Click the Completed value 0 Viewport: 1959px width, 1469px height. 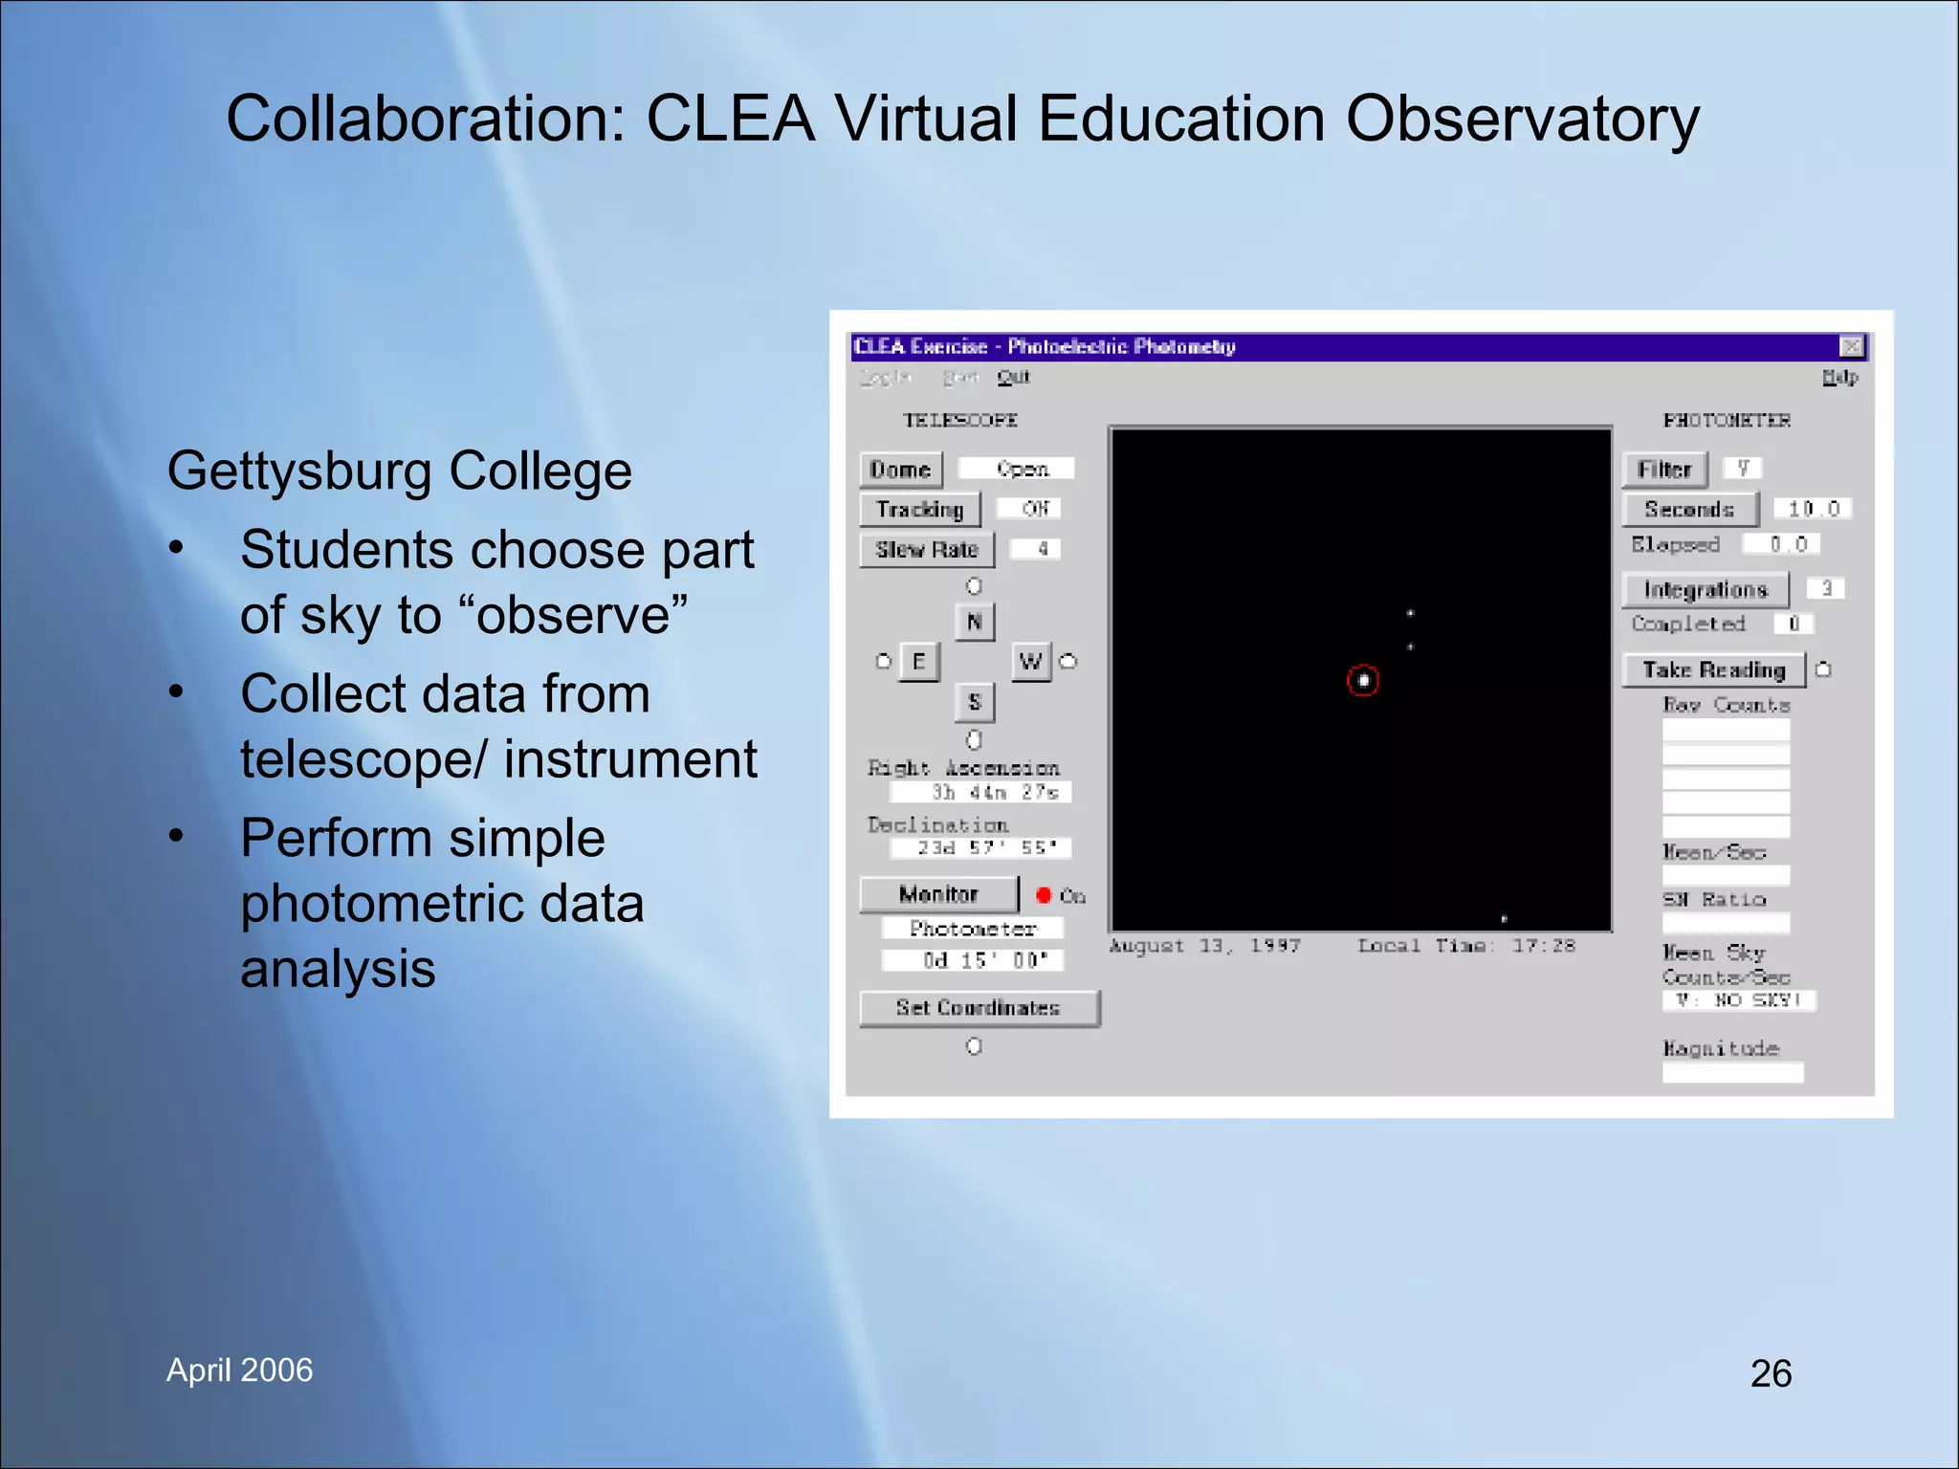1794,625
